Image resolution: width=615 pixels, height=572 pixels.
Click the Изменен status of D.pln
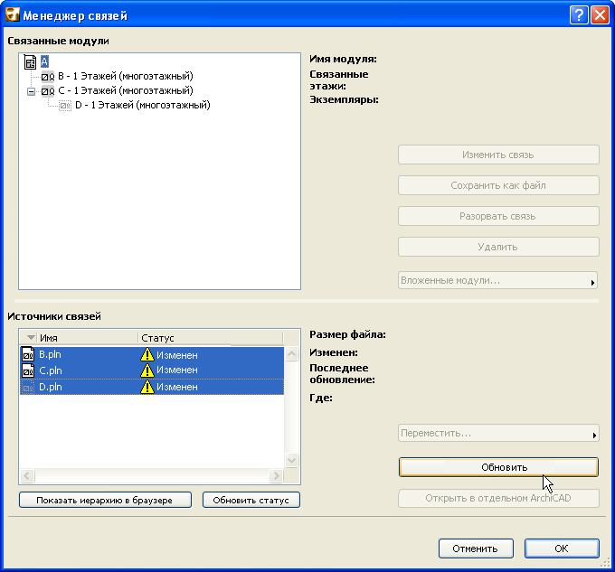177,387
